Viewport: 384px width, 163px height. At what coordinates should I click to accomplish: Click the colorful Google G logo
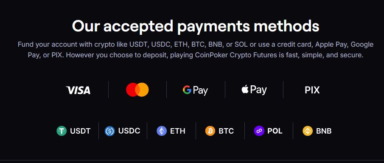(187, 90)
